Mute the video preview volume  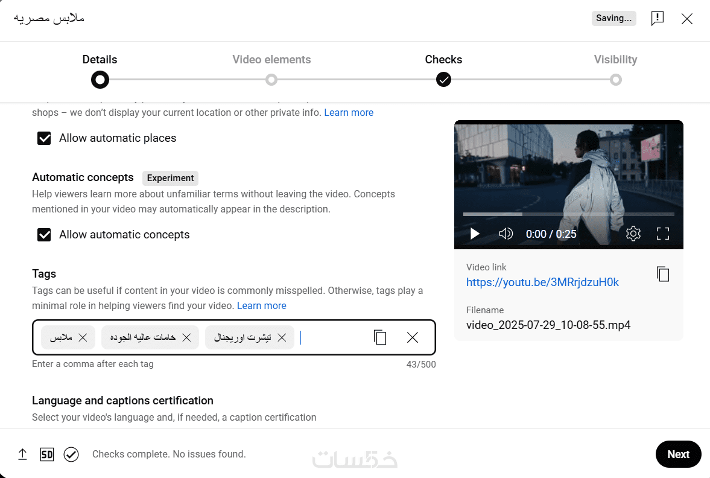pyautogui.click(x=506, y=234)
